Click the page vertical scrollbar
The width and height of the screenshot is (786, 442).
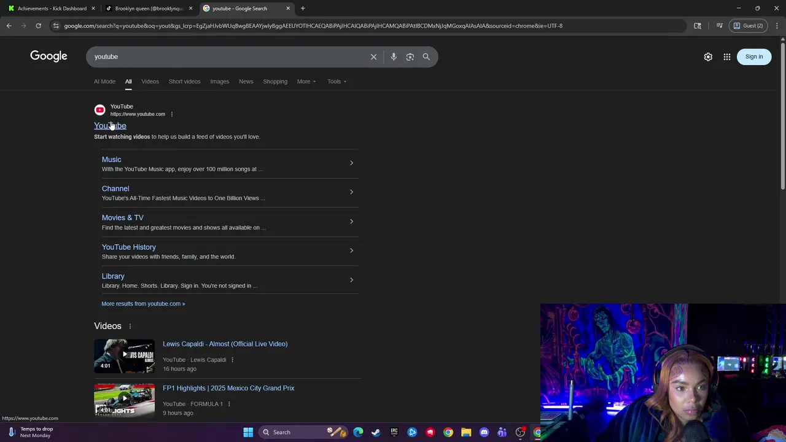pos(782,117)
